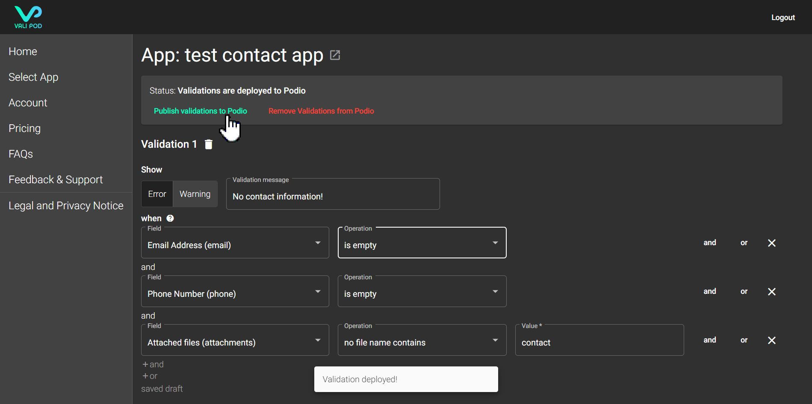812x404 pixels.
Task: Go to Select App in sidebar
Action: [x=33, y=77]
